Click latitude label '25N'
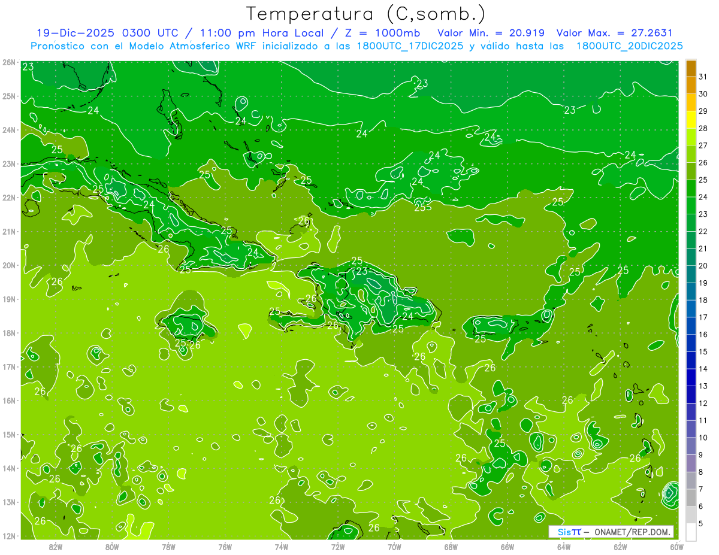719x555 pixels. pos(8,96)
